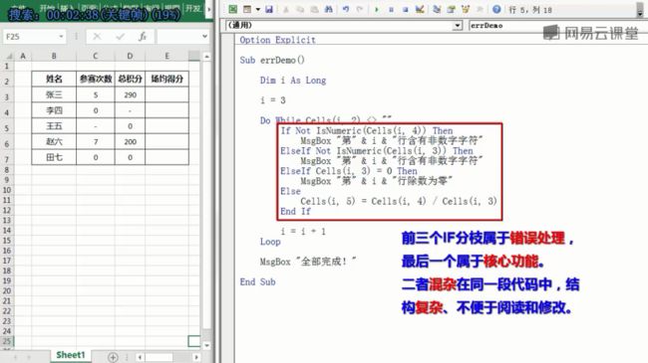The height and width of the screenshot is (363, 648).
Task: Select the header cell 场均得分
Action: 166,79
